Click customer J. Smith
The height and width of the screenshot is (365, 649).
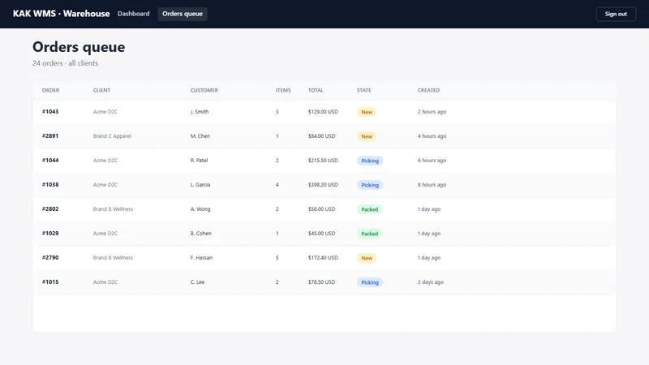tap(200, 112)
